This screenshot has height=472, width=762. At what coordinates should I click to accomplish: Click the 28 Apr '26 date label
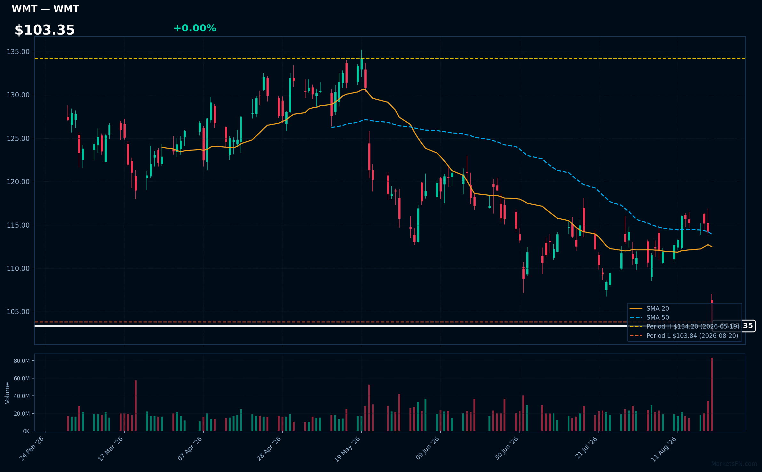[269, 449]
